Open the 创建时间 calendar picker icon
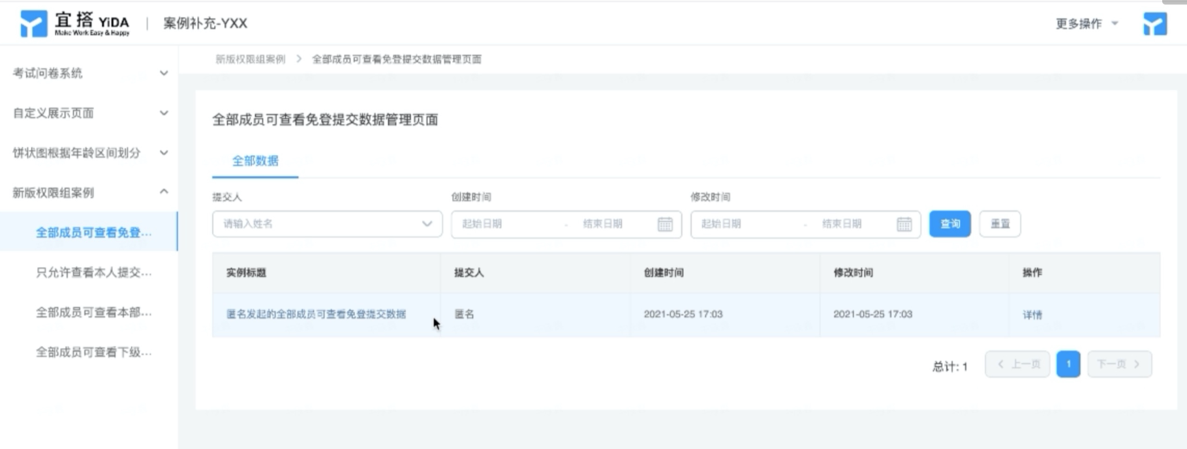The width and height of the screenshot is (1187, 449). click(665, 224)
